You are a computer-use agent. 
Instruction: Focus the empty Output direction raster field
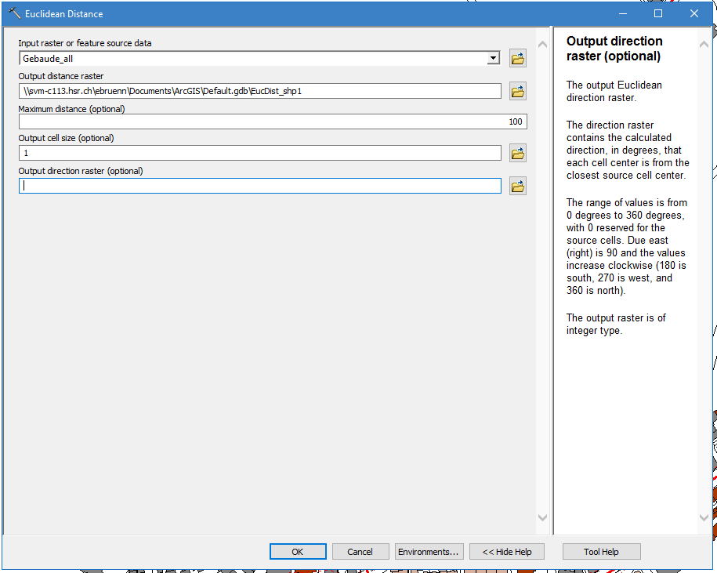(x=259, y=186)
